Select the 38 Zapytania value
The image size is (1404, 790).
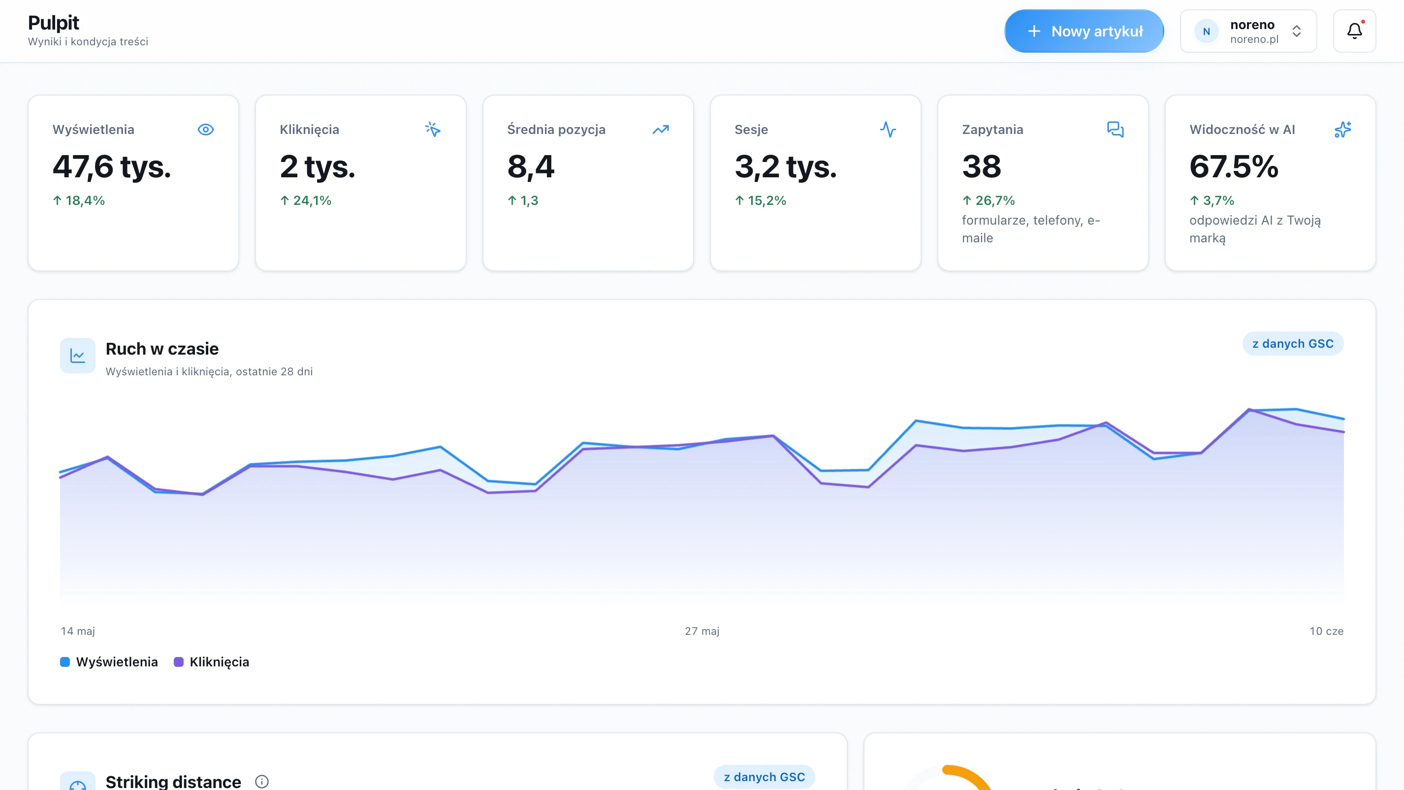982,166
